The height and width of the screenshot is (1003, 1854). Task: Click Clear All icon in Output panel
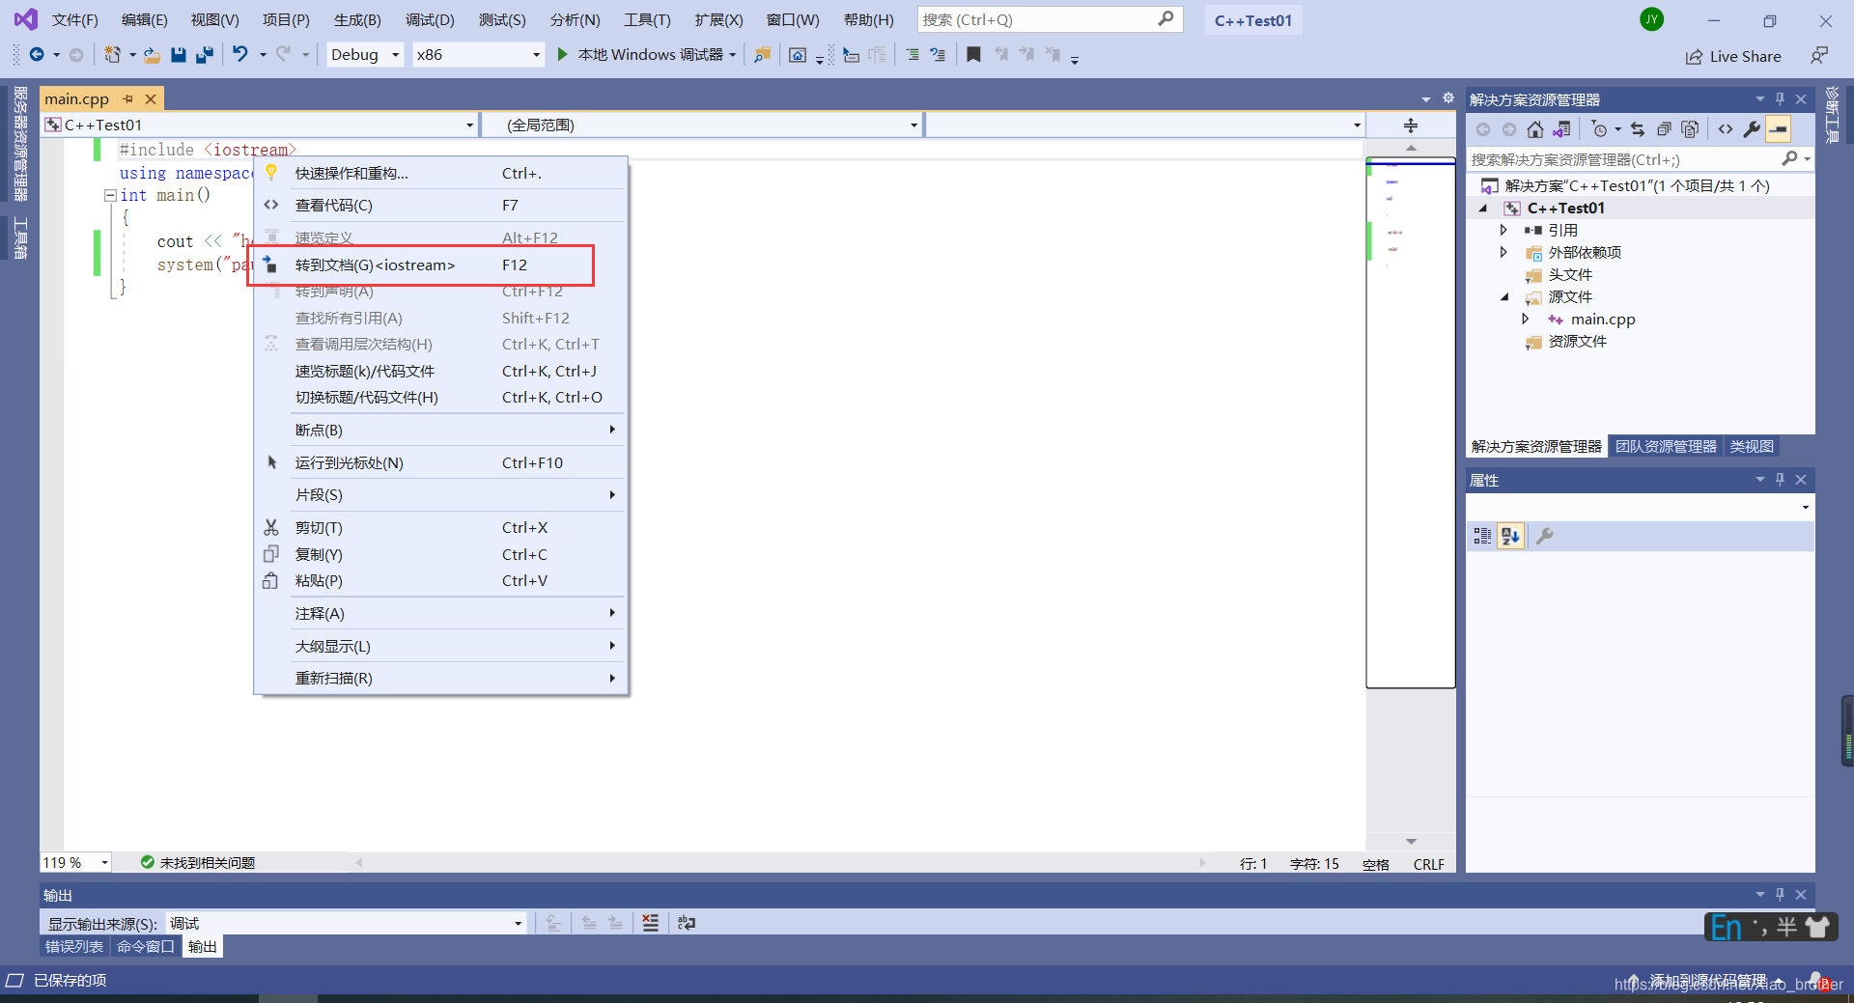651,923
